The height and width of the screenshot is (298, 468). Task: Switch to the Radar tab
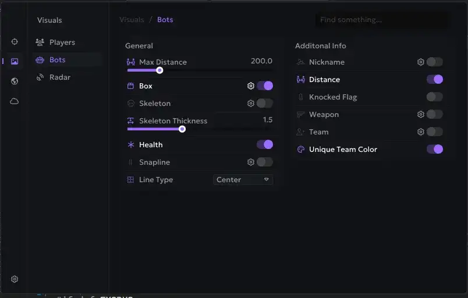coord(59,77)
